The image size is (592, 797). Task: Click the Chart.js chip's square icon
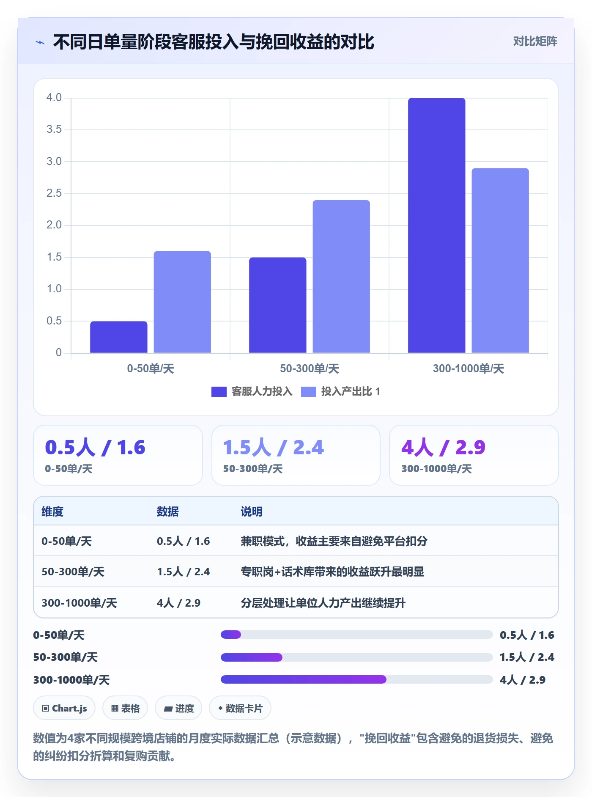point(46,709)
